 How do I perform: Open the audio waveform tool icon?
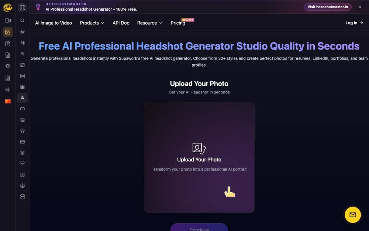pyautogui.click(x=8, y=90)
